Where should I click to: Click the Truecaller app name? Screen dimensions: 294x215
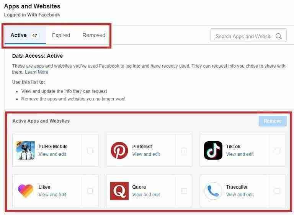coord(237,187)
